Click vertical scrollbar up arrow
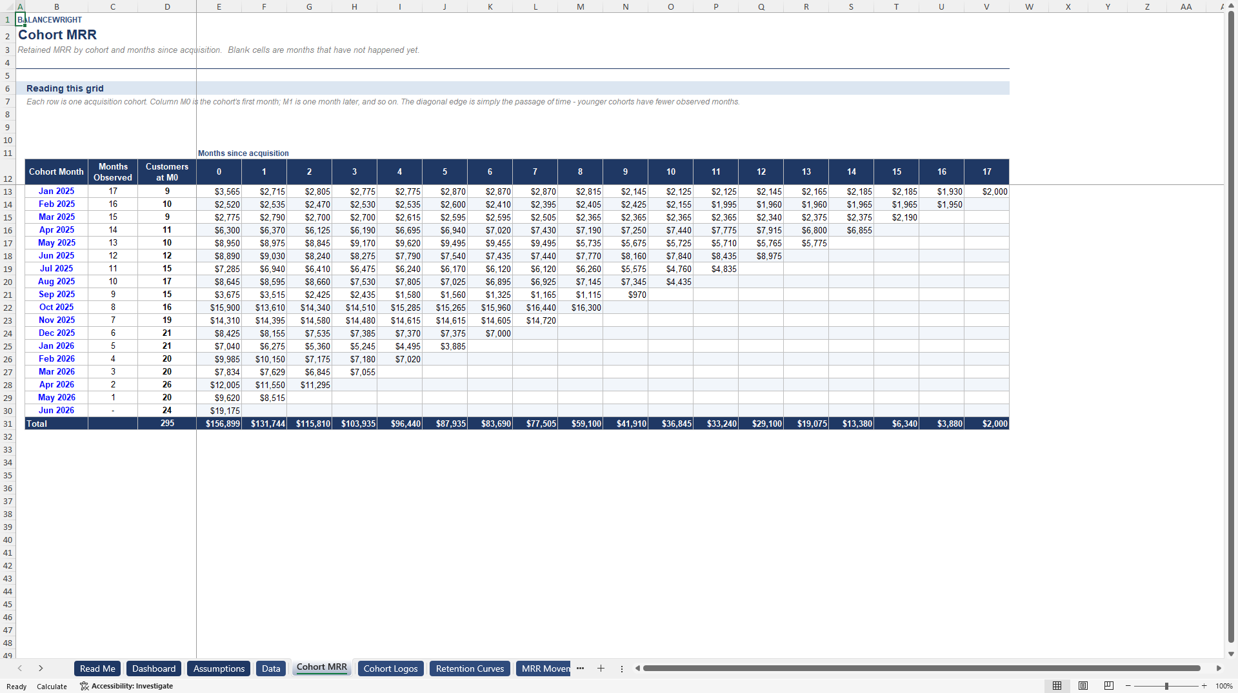 1231,6
